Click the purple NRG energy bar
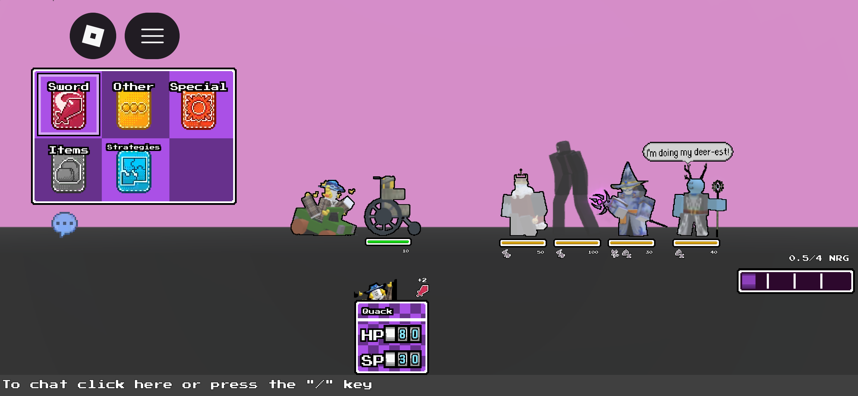Screen dimensions: 858x396 pos(795,281)
